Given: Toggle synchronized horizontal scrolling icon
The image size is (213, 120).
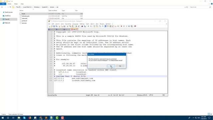Looking at the screenshot, I should pyautogui.click(x=97, y=26).
